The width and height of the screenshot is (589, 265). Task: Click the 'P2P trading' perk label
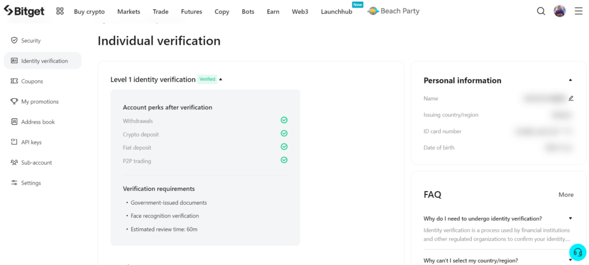tap(137, 161)
